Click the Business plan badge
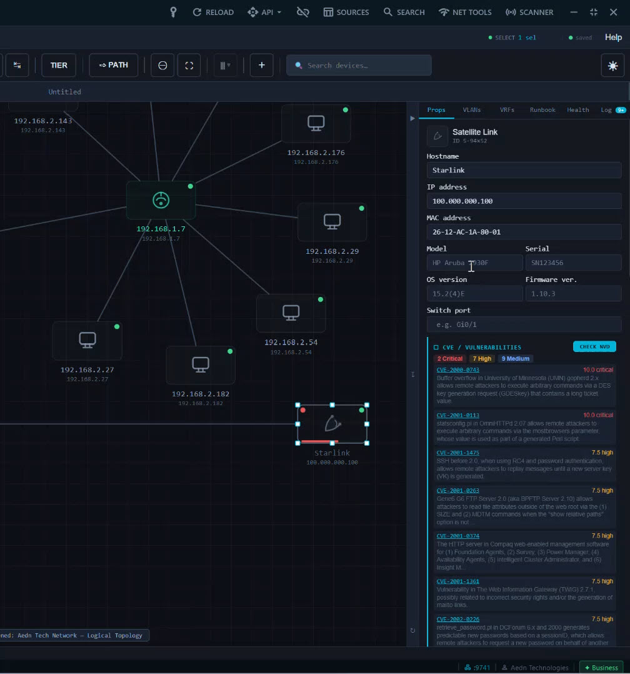 pos(601,668)
